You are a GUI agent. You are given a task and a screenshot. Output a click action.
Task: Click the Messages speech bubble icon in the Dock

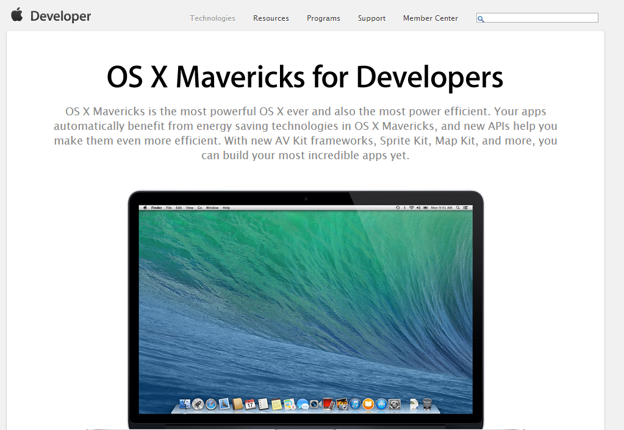click(303, 404)
